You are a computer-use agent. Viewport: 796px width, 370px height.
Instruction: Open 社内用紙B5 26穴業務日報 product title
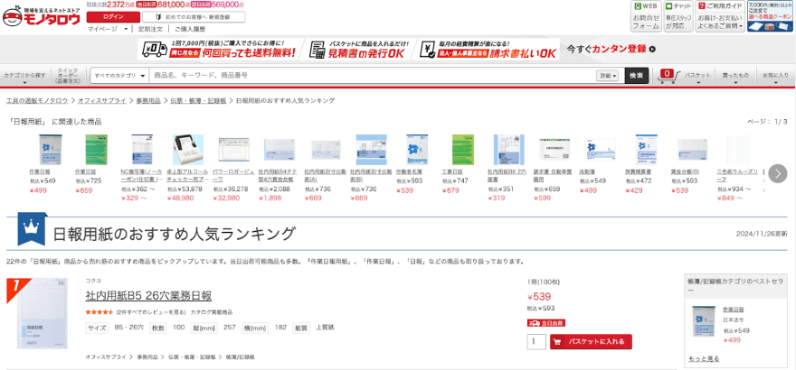(148, 295)
